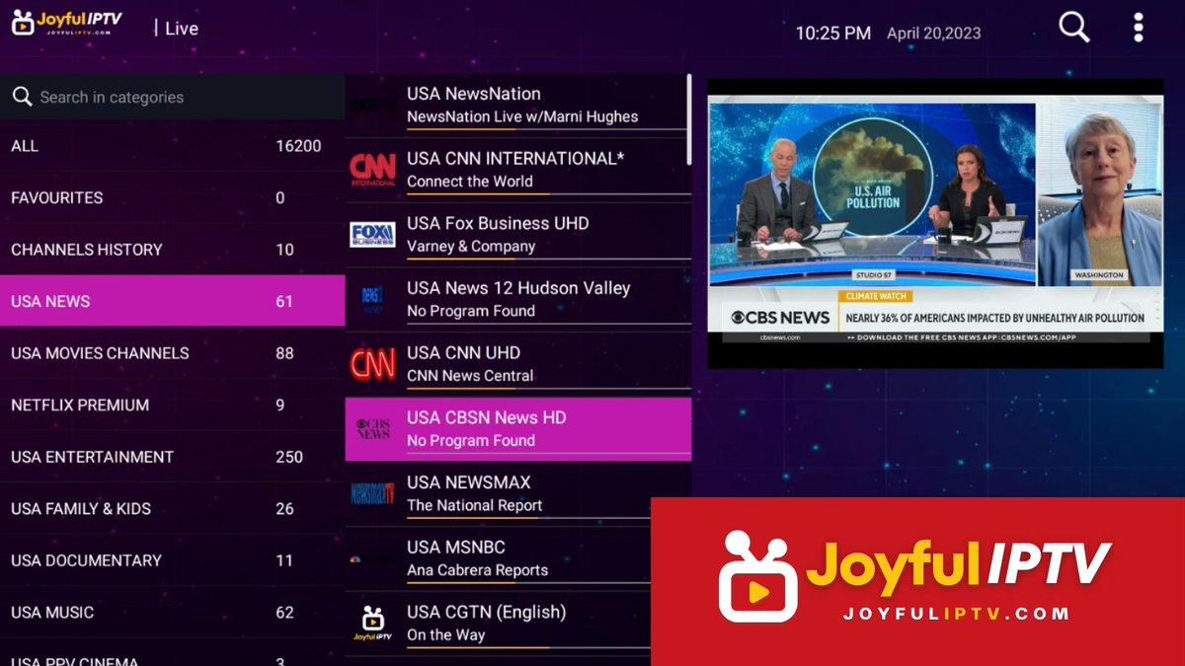Click the 250 count beside USA ENTERTAINMENT
This screenshot has height=666, width=1185.
coord(289,457)
